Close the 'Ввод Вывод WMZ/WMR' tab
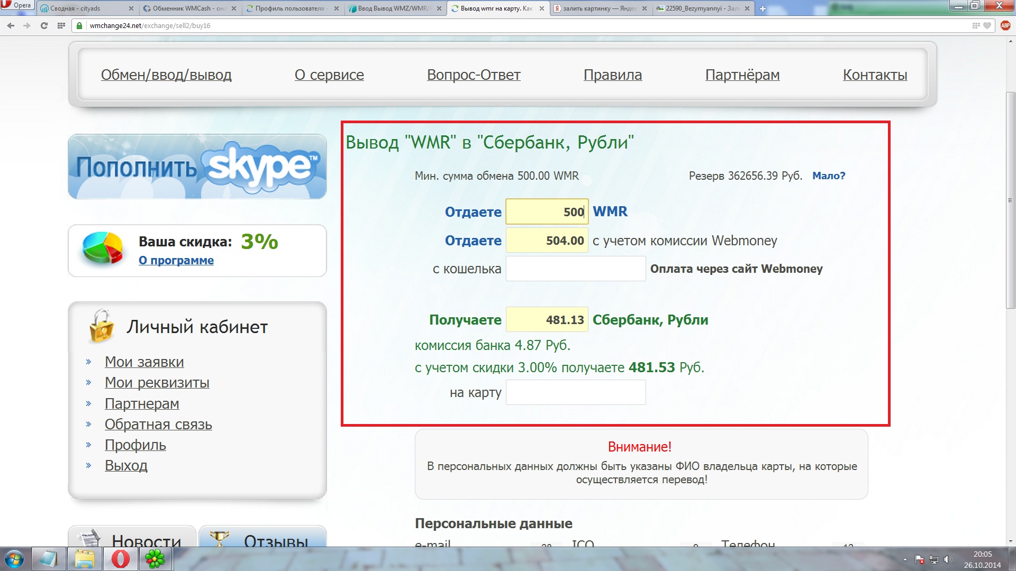The height and width of the screenshot is (571, 1016). click(439, 8)
